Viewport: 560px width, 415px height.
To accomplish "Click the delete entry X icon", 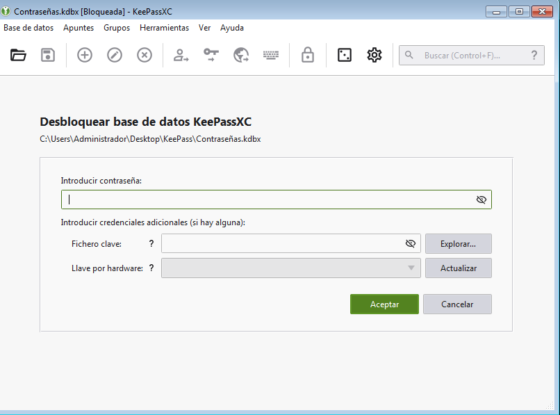I will pyautogui.click(x=145, y=55).
